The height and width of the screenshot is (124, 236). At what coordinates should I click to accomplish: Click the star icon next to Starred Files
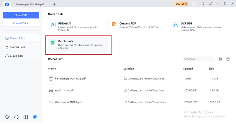coord(7,47)
